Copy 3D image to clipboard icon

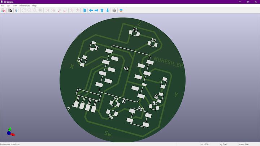tap(10, 10)
